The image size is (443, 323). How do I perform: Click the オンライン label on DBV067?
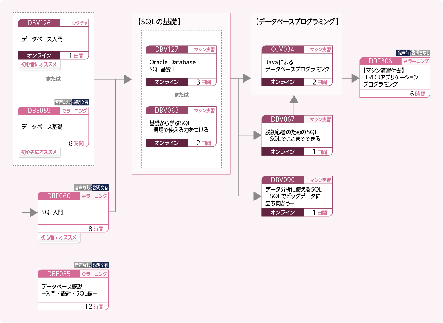pos(283,152)
